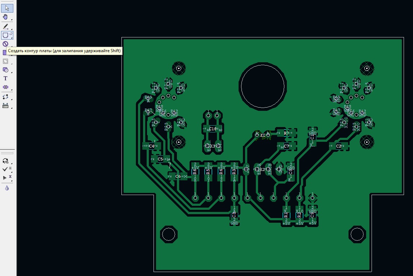
Task: Select resistor R5 on the board
Action: [208, 172]
